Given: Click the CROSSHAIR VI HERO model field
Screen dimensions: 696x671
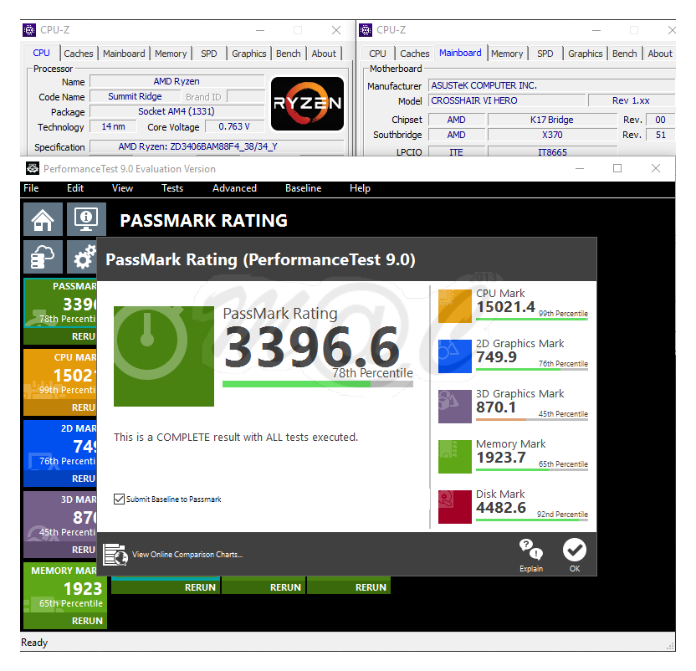Looking at the screenshot, I should (506, 100).
